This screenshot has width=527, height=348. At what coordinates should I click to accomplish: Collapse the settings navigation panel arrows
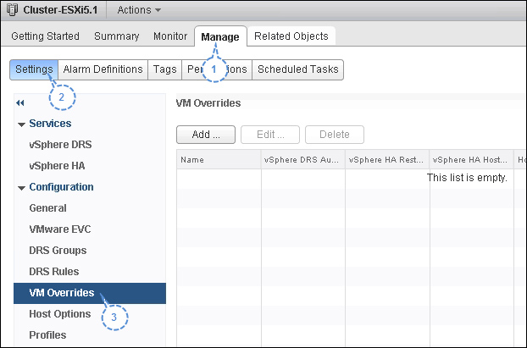(19, 102)
